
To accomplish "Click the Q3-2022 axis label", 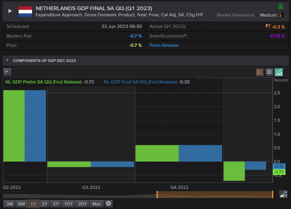I will [91, 187].
